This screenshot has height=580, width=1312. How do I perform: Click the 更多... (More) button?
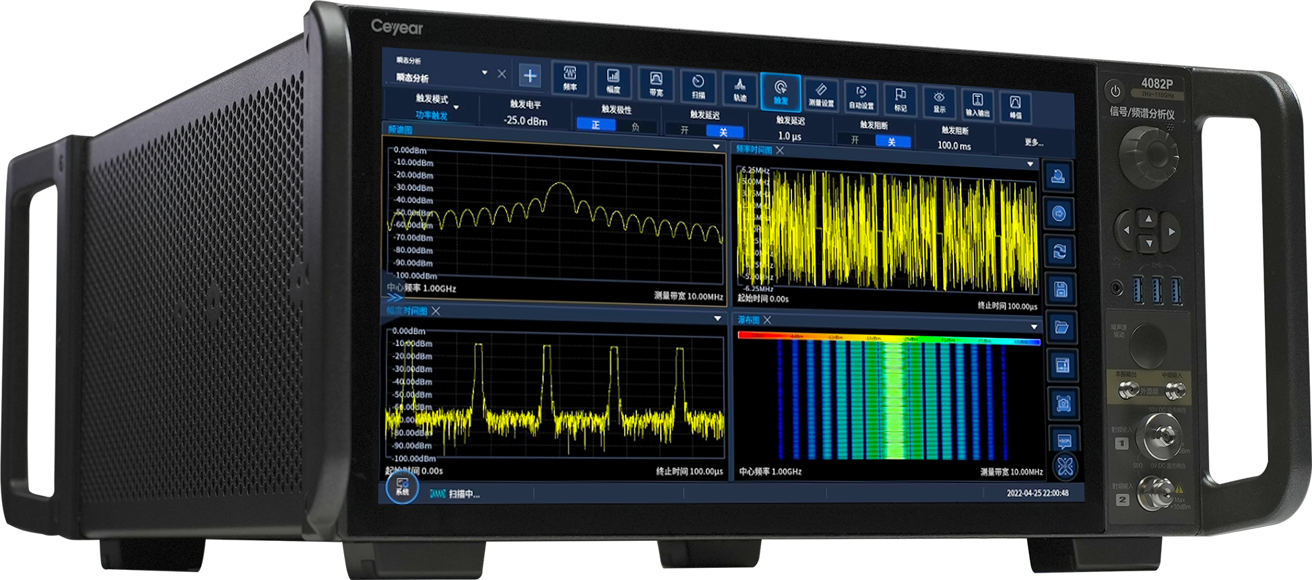[x=1033, y=143]
